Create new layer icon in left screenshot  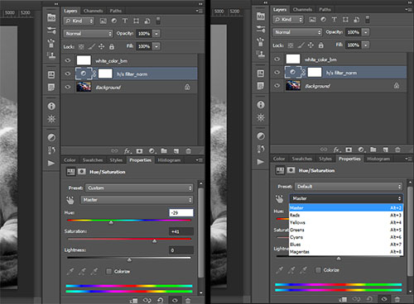(176, 151)
